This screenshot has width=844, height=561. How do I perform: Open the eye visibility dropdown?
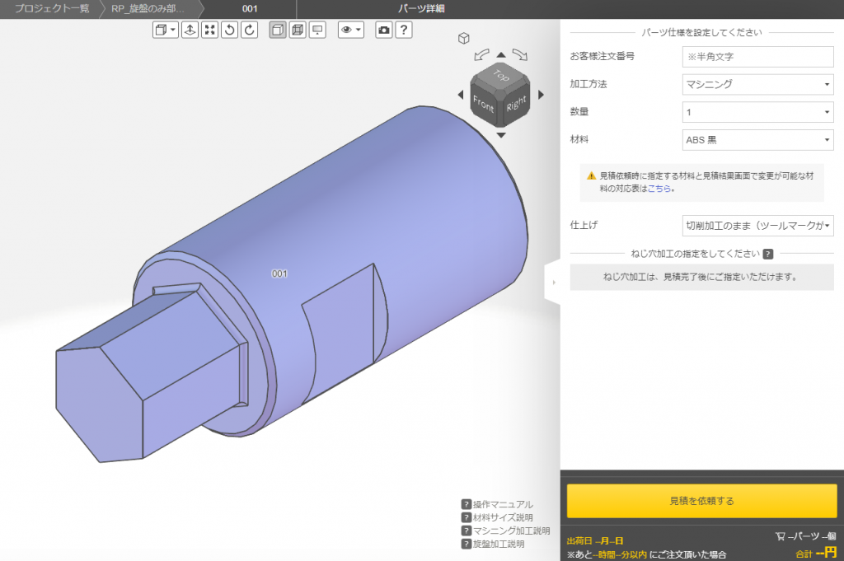[351, 30]
